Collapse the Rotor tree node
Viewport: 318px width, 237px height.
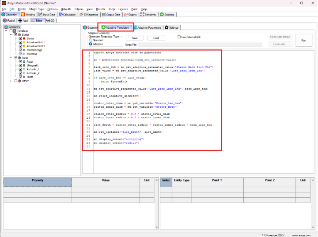pyautogui.click(x=11, y=58)
